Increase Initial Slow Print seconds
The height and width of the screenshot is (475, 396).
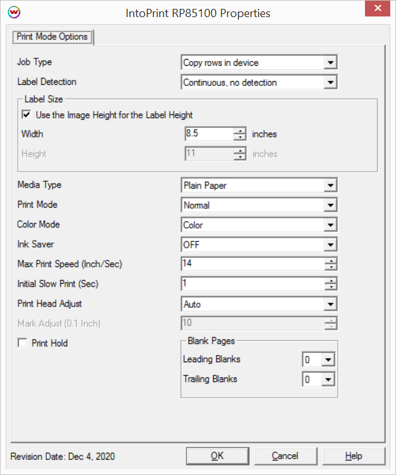click(x=331, y=281)
